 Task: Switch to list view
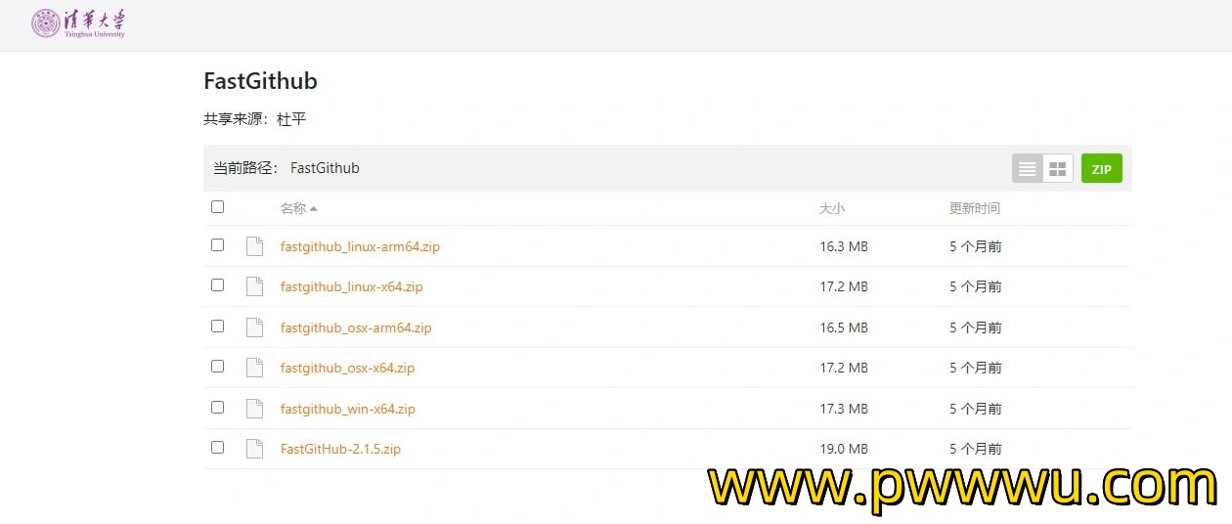pos(1027,169)
